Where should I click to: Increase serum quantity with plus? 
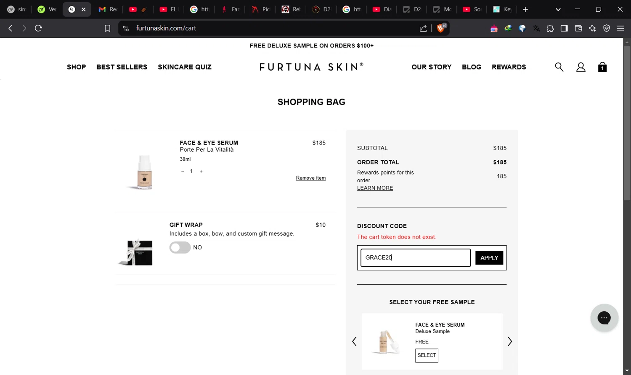point(201,171)
